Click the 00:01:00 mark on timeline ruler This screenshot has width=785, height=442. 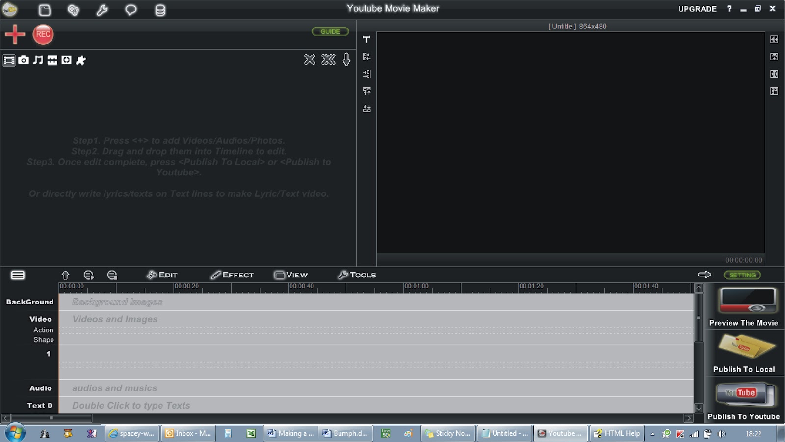coord(416,286)
